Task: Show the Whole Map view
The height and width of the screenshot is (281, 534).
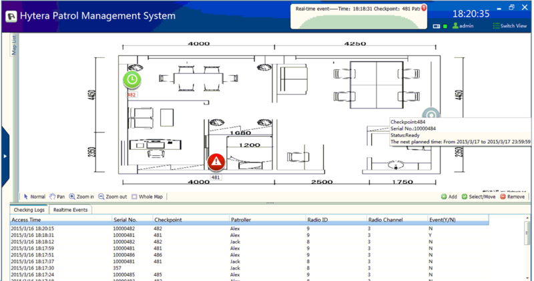Action: [147, 197]
